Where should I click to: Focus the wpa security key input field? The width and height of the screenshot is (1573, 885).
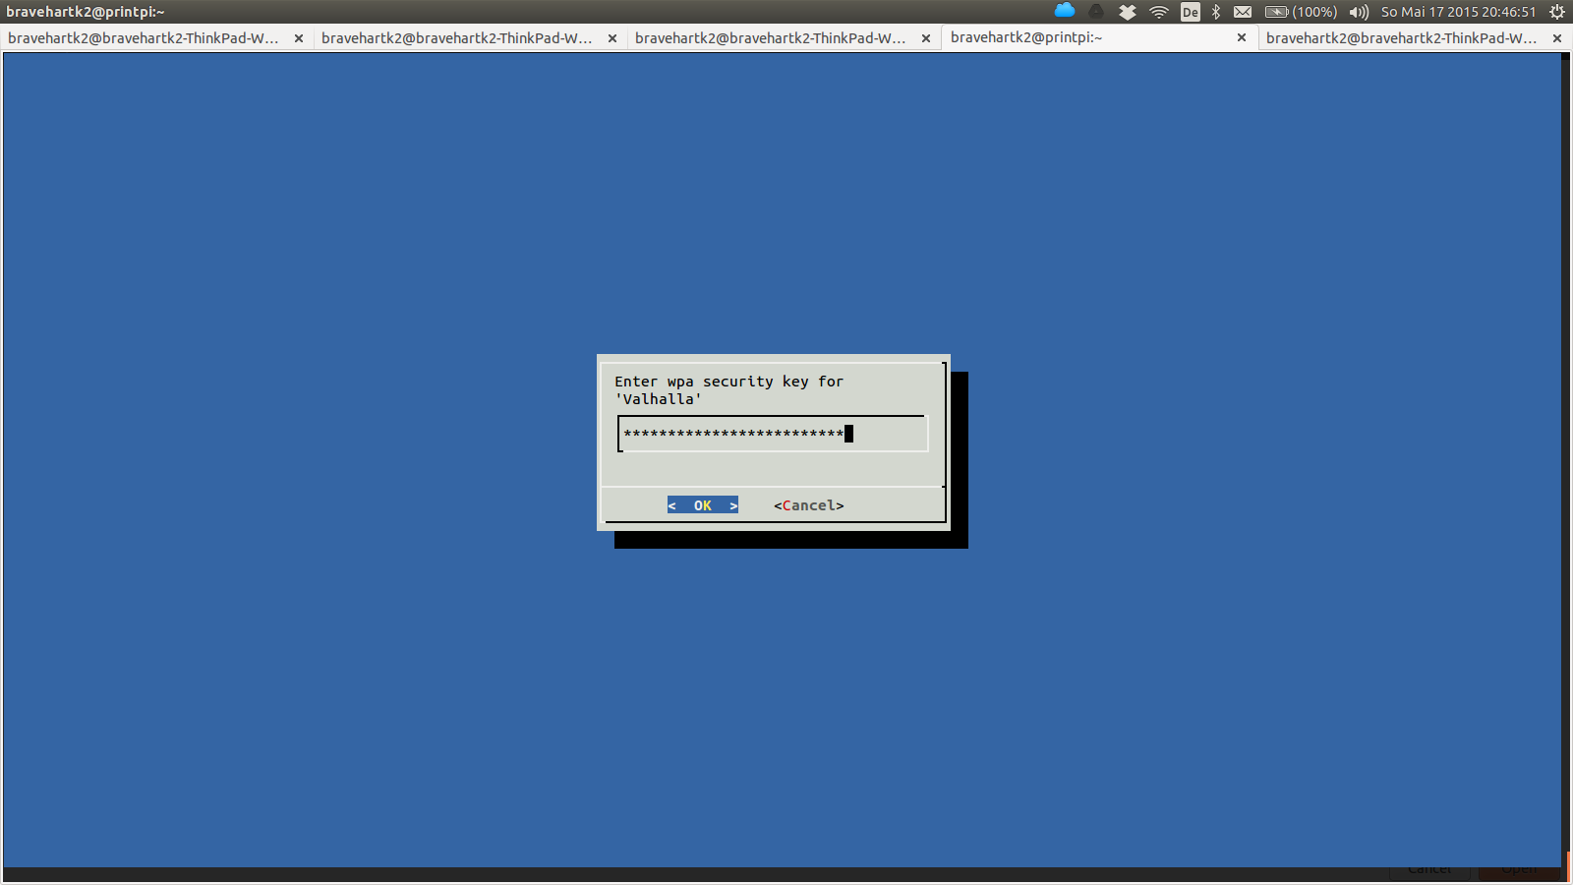(x=772, y=434)
